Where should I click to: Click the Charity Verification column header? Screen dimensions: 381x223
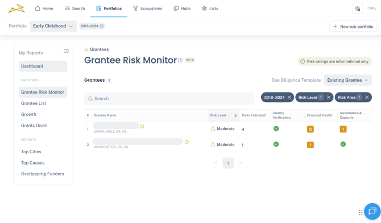click(281, 115)
